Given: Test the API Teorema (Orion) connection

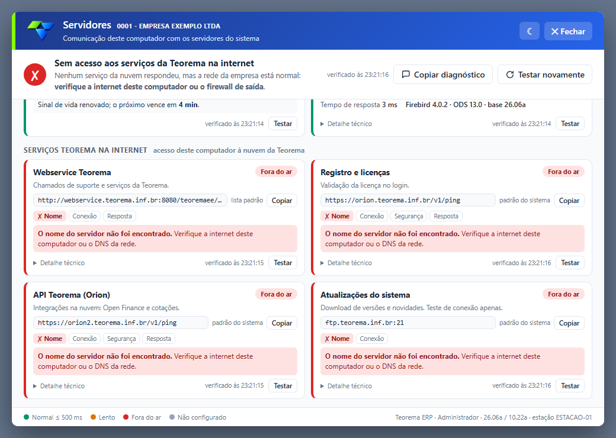Looking at the screenshot, I should coord(283,386).
